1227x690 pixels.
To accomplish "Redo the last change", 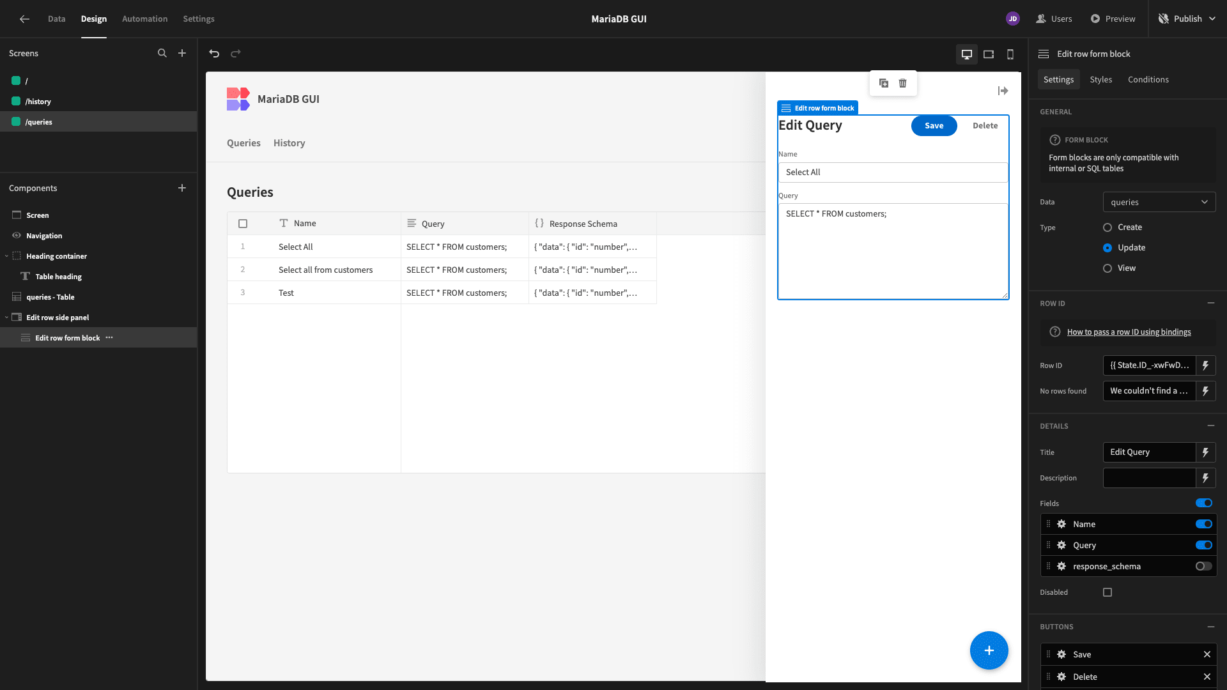I will coord(236,54).
